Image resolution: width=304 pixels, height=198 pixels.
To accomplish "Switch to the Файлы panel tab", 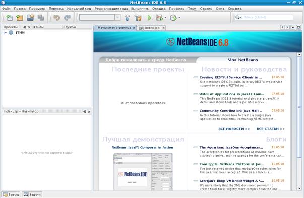I will pyautogui.click(x=38, y=27).
